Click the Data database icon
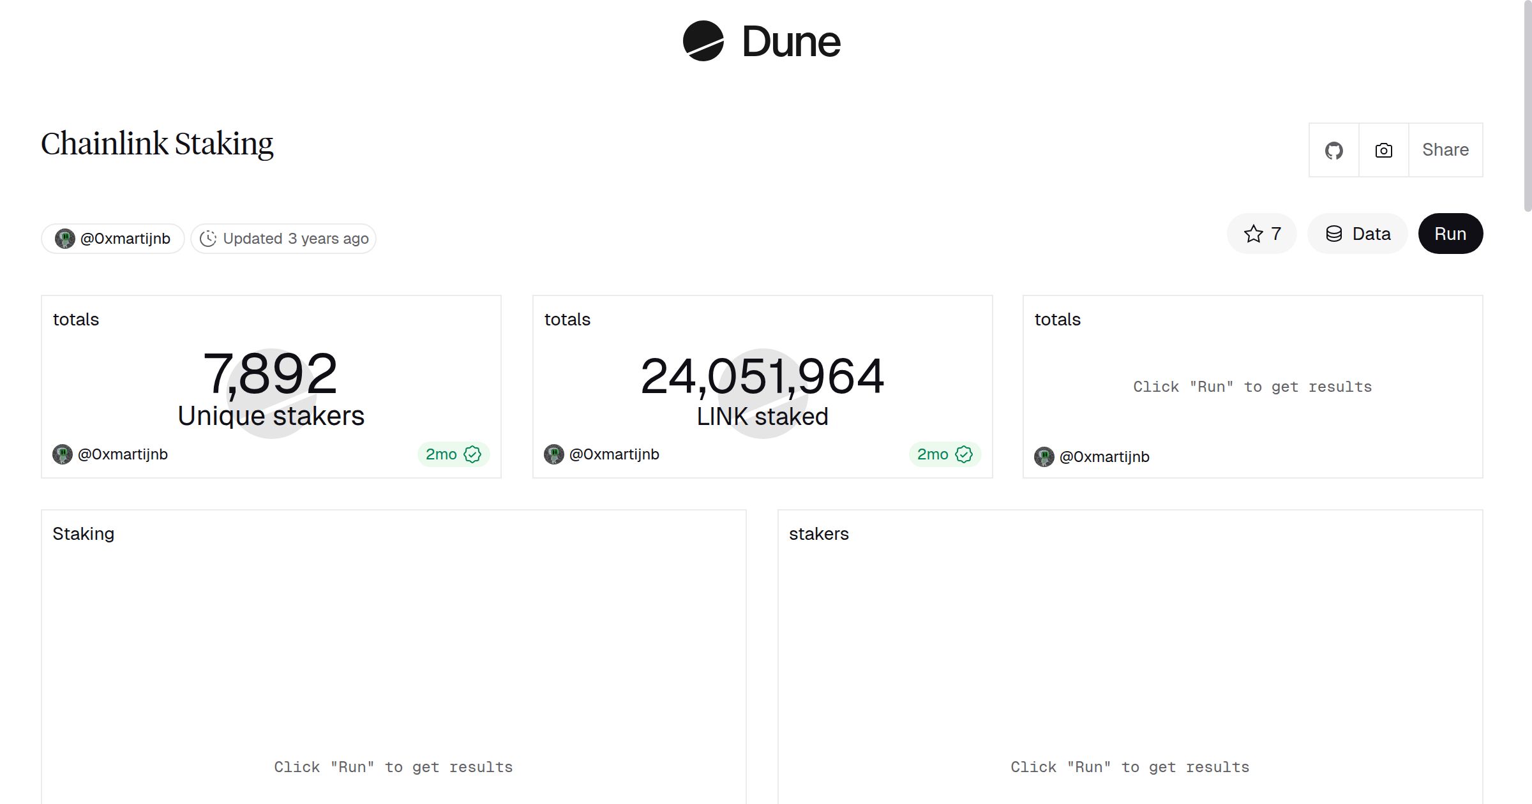 pyautogui.click(x=1333, y=234)
